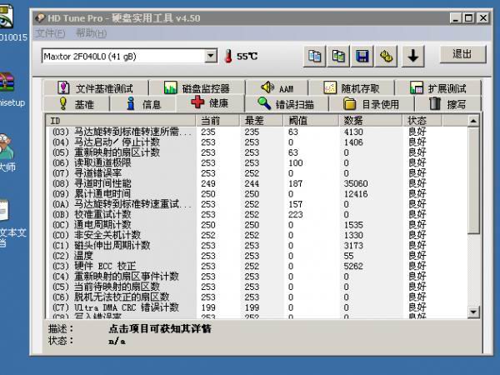Screen dimensions: 500x375
Task: Minimize the HD Tune Pro window
Action: coord(456,17)
